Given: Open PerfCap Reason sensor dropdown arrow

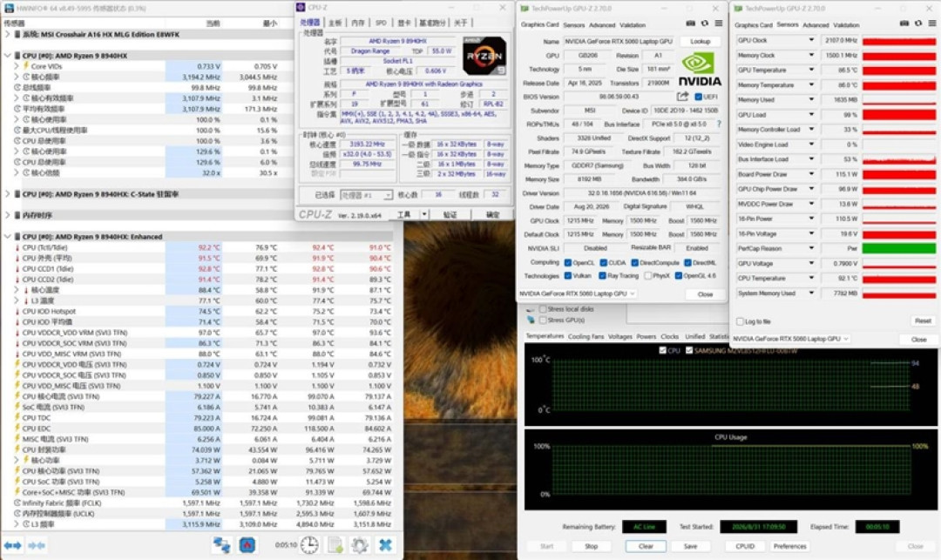Looking at the screenshot, I should 811,248.
